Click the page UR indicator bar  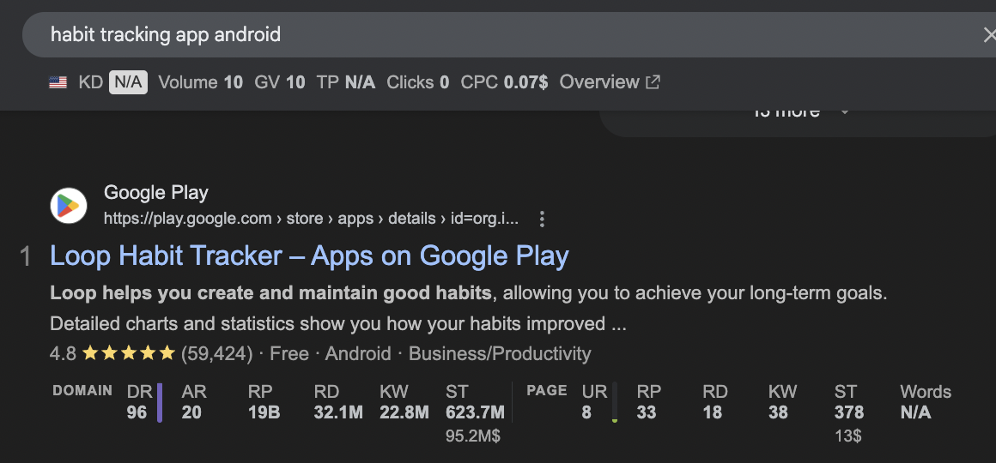pos(614,403)
